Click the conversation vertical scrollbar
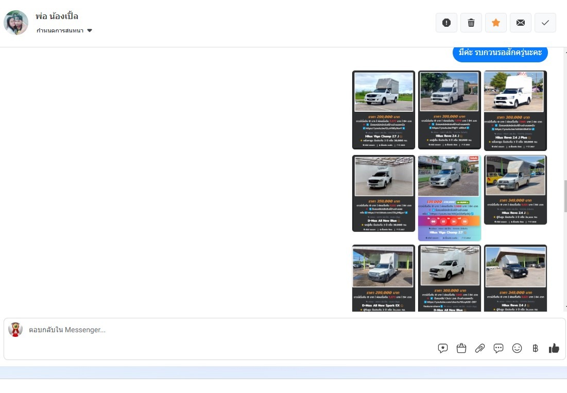This screenshot has width=567, height=393. (564, 196)
